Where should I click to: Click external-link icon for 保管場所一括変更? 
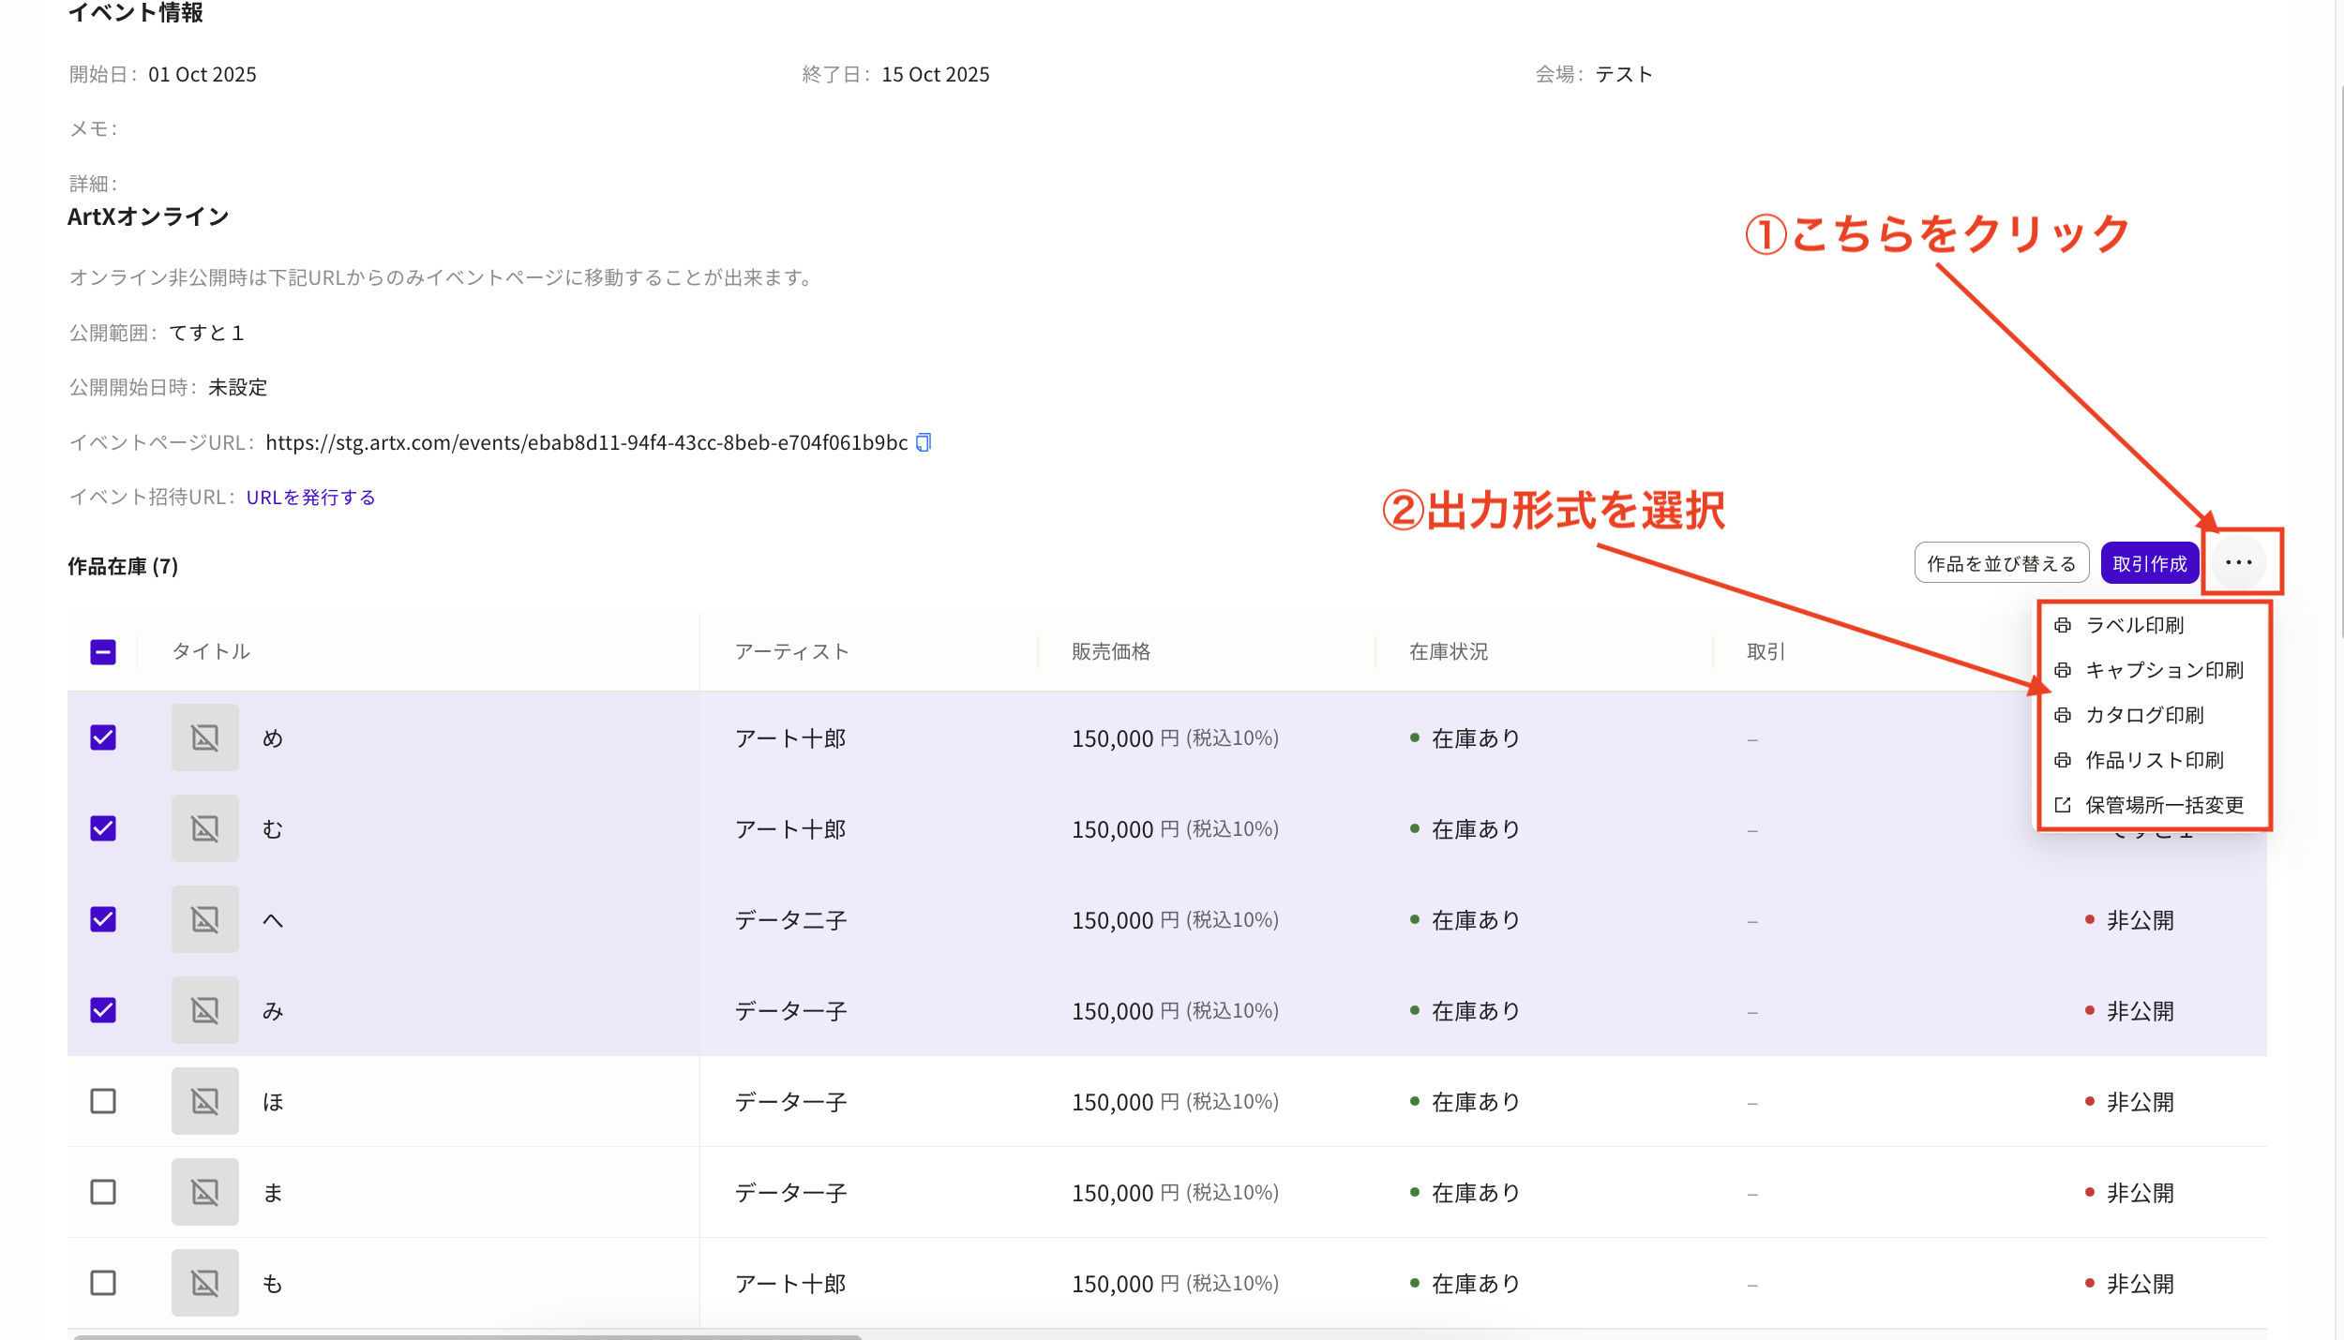click(x=2063, y=805)
